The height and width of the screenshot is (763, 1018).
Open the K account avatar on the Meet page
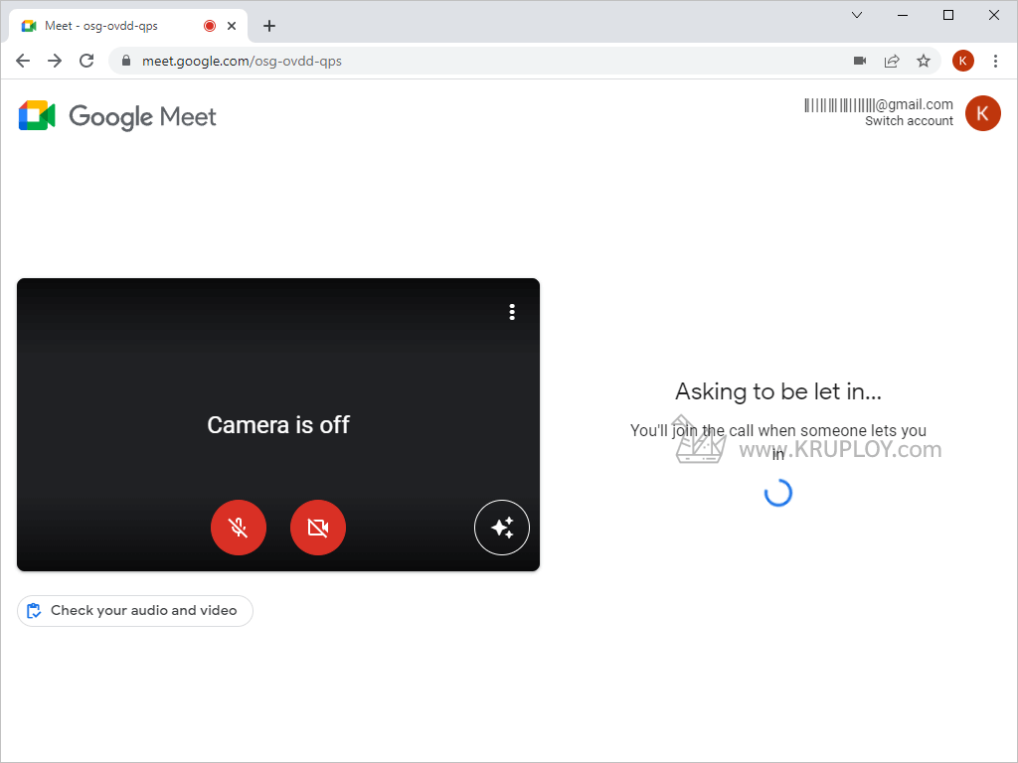click(x=983, y=113)
